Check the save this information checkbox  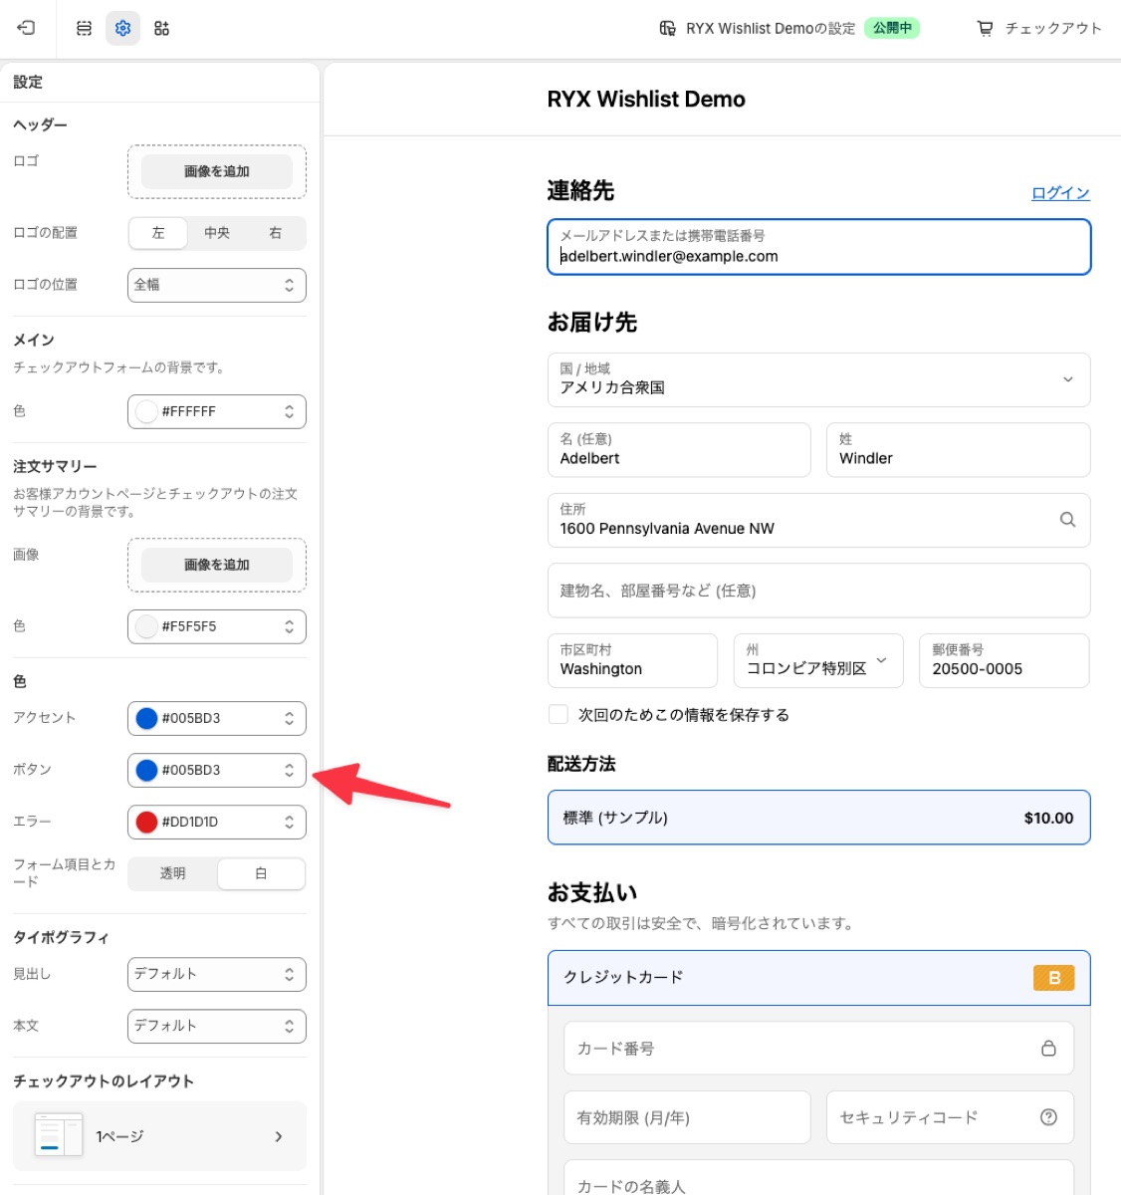coord(559,714)
